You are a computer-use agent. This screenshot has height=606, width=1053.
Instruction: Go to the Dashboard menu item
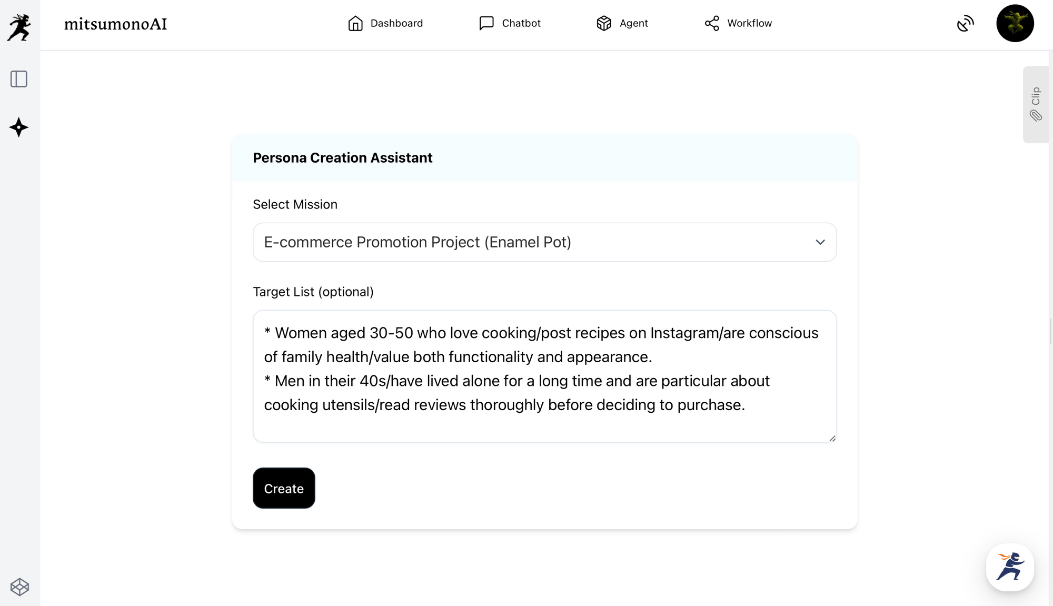coord(396,23)
